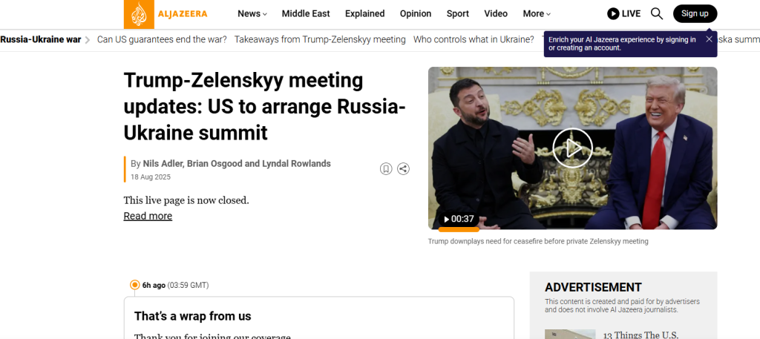Open the Sport section

[457, 13]
